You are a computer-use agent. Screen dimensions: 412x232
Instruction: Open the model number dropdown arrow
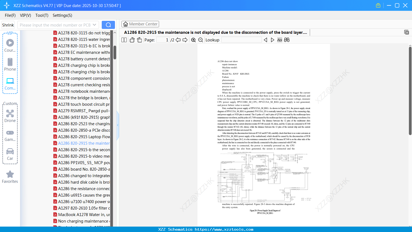point(94,25)
